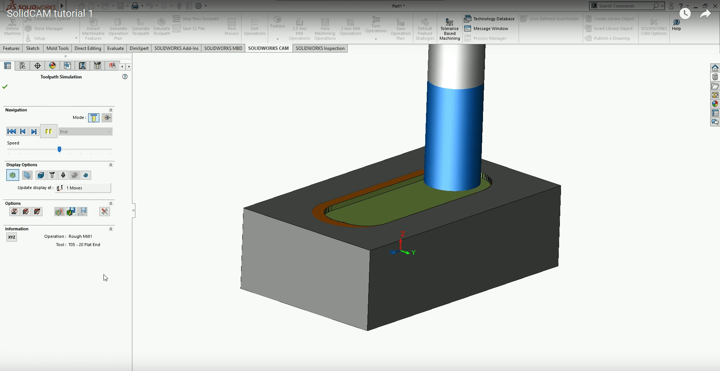Open the Sketch tab
720x371 pixels.
[x=33, y=48]
